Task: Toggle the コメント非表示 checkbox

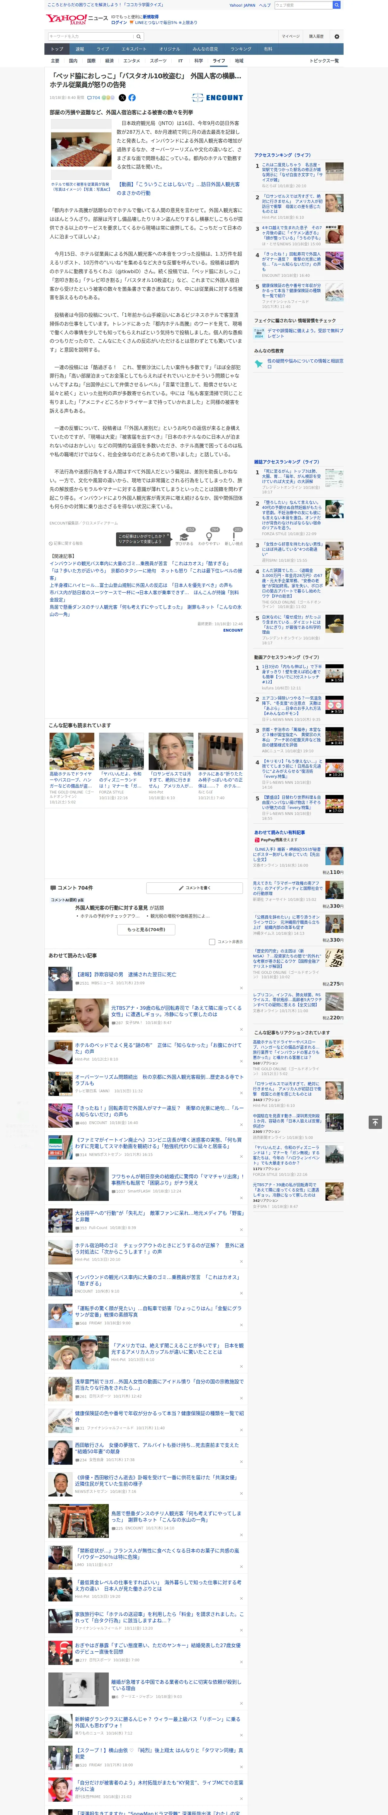Action: click(x=212, y=942)
